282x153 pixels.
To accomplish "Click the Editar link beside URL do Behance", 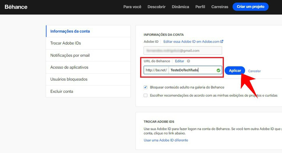I will (179, 61).
